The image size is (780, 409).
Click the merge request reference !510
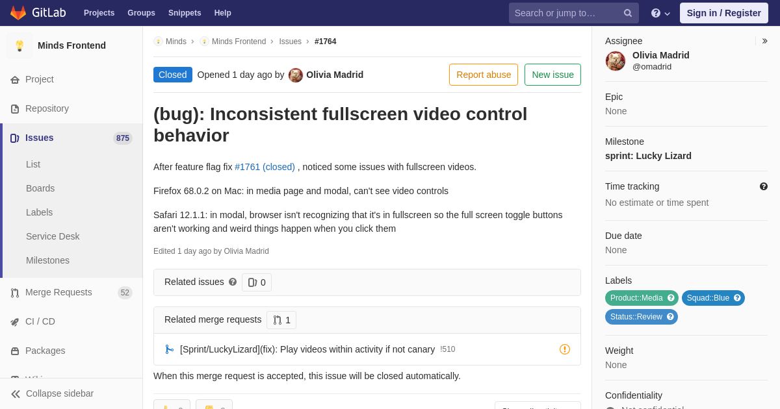(448, 349)
